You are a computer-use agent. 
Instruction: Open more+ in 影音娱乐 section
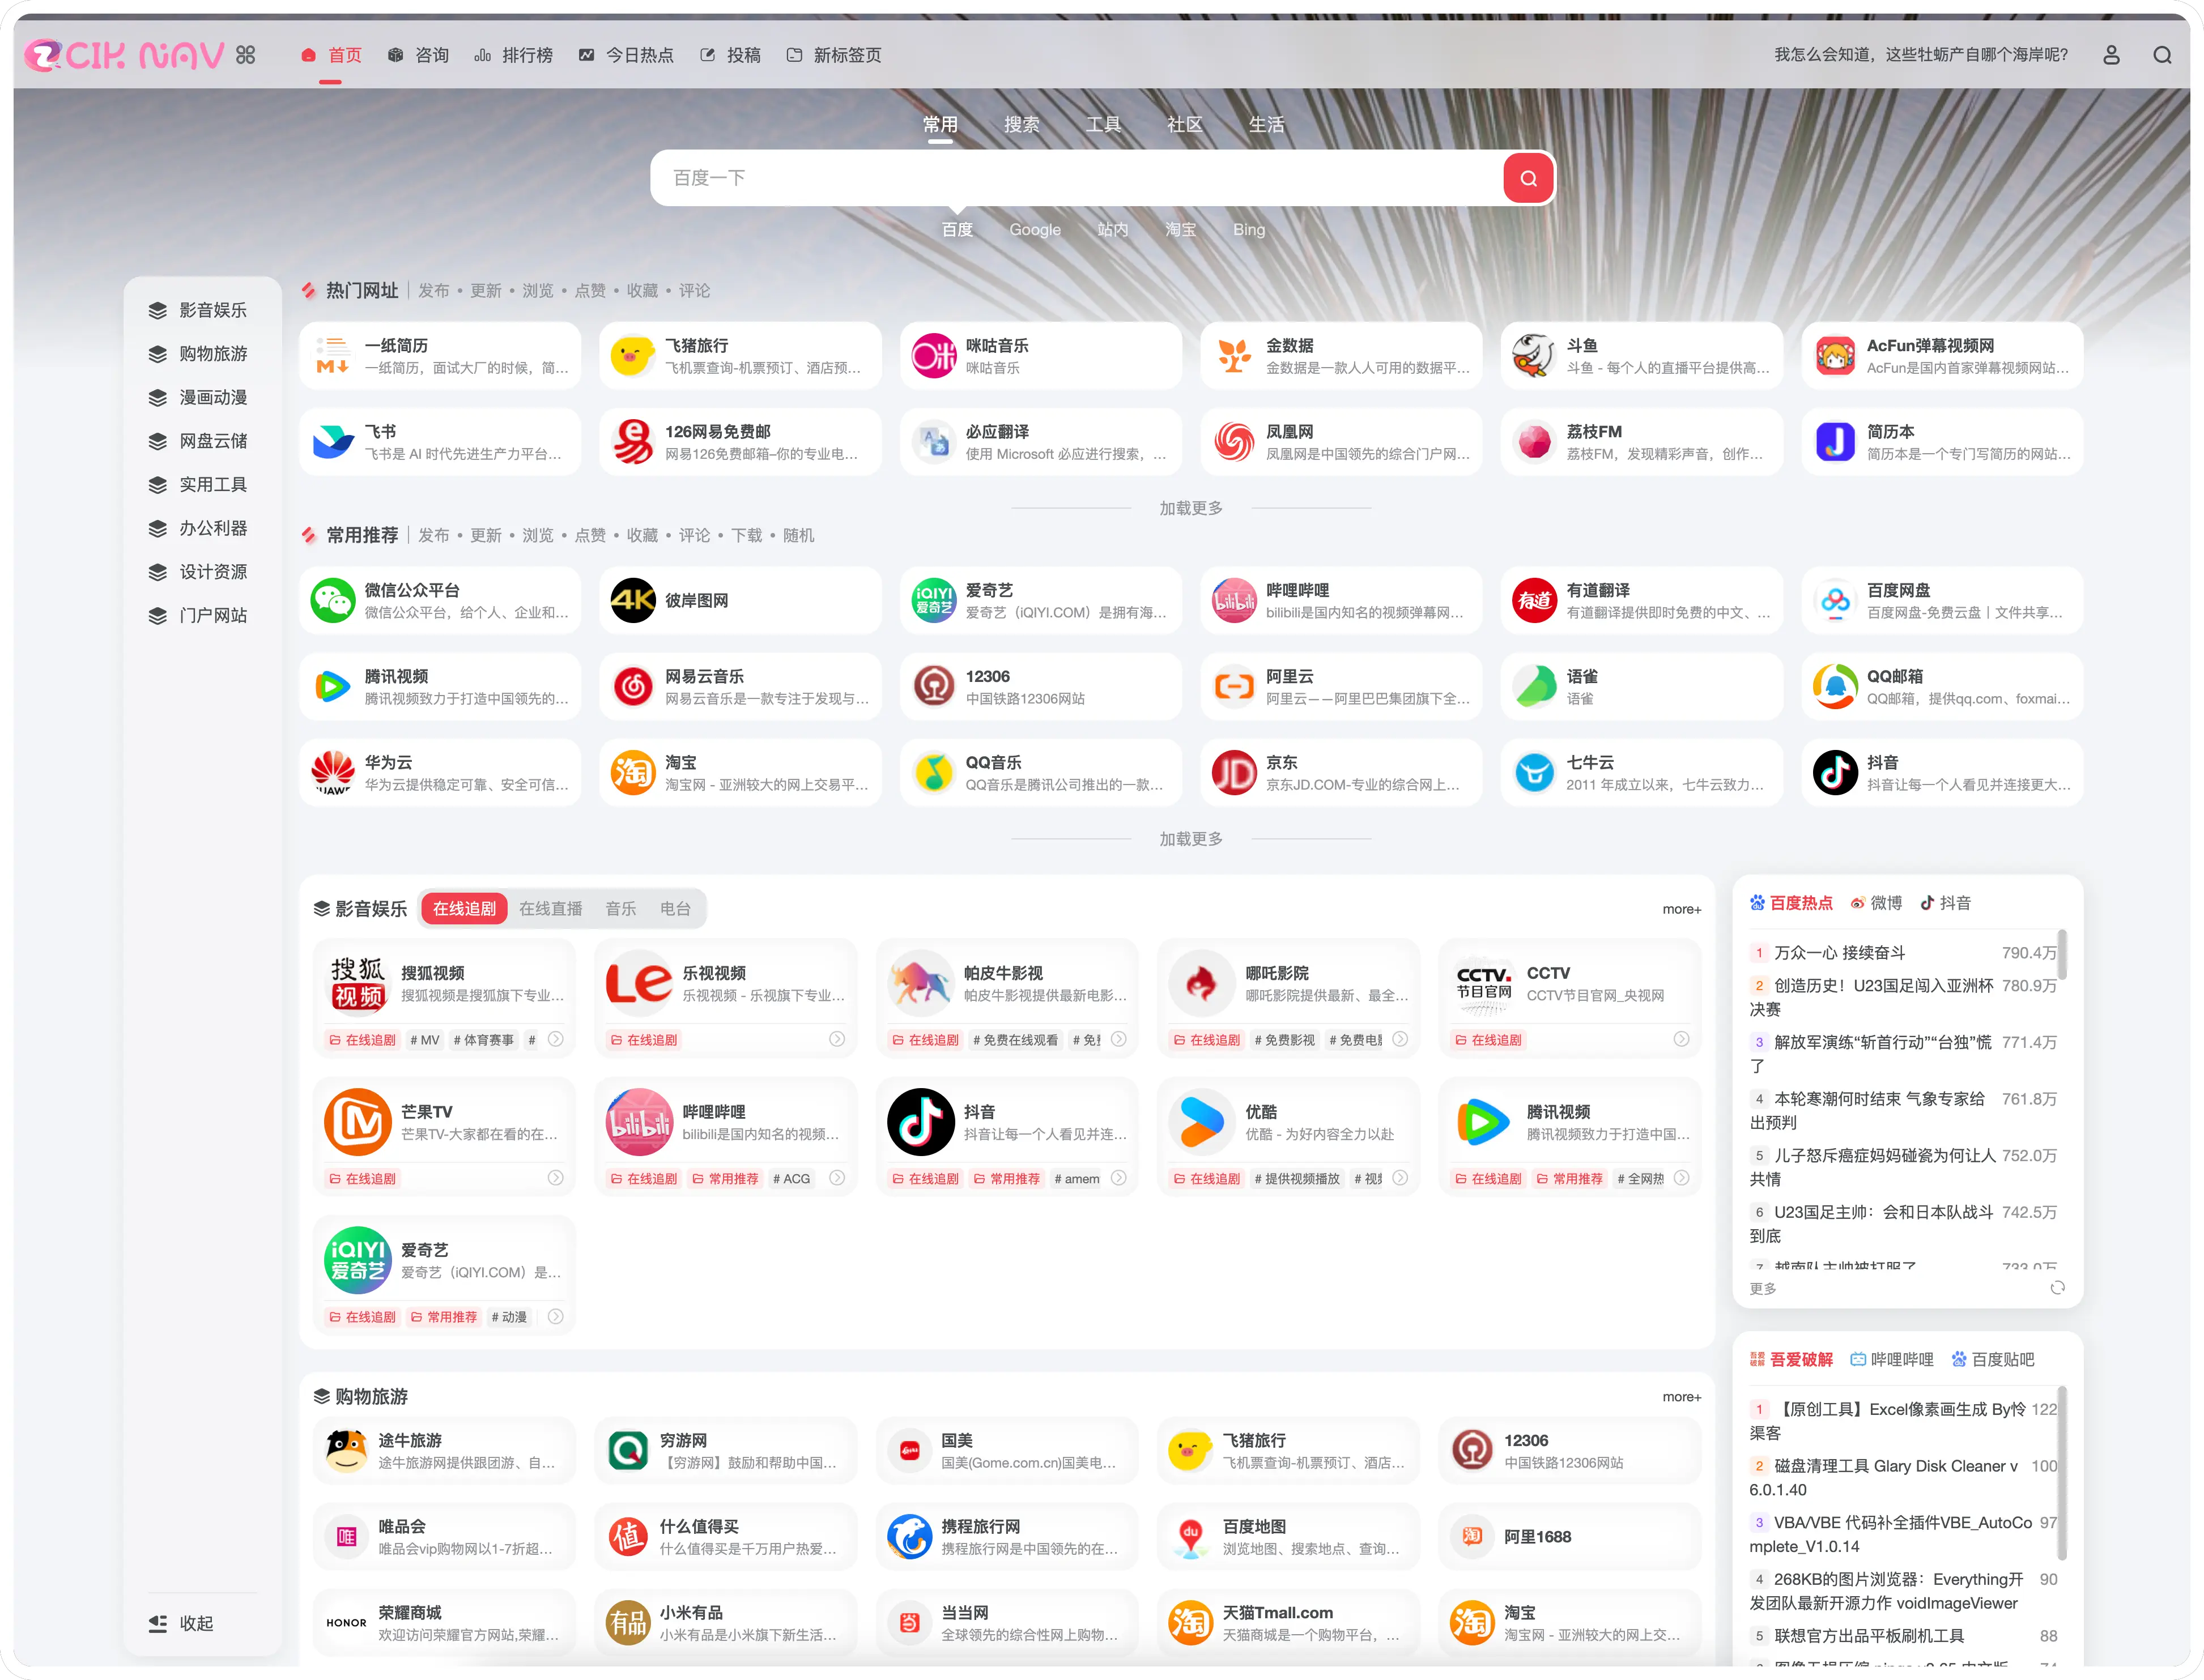tap(1681, 909)
